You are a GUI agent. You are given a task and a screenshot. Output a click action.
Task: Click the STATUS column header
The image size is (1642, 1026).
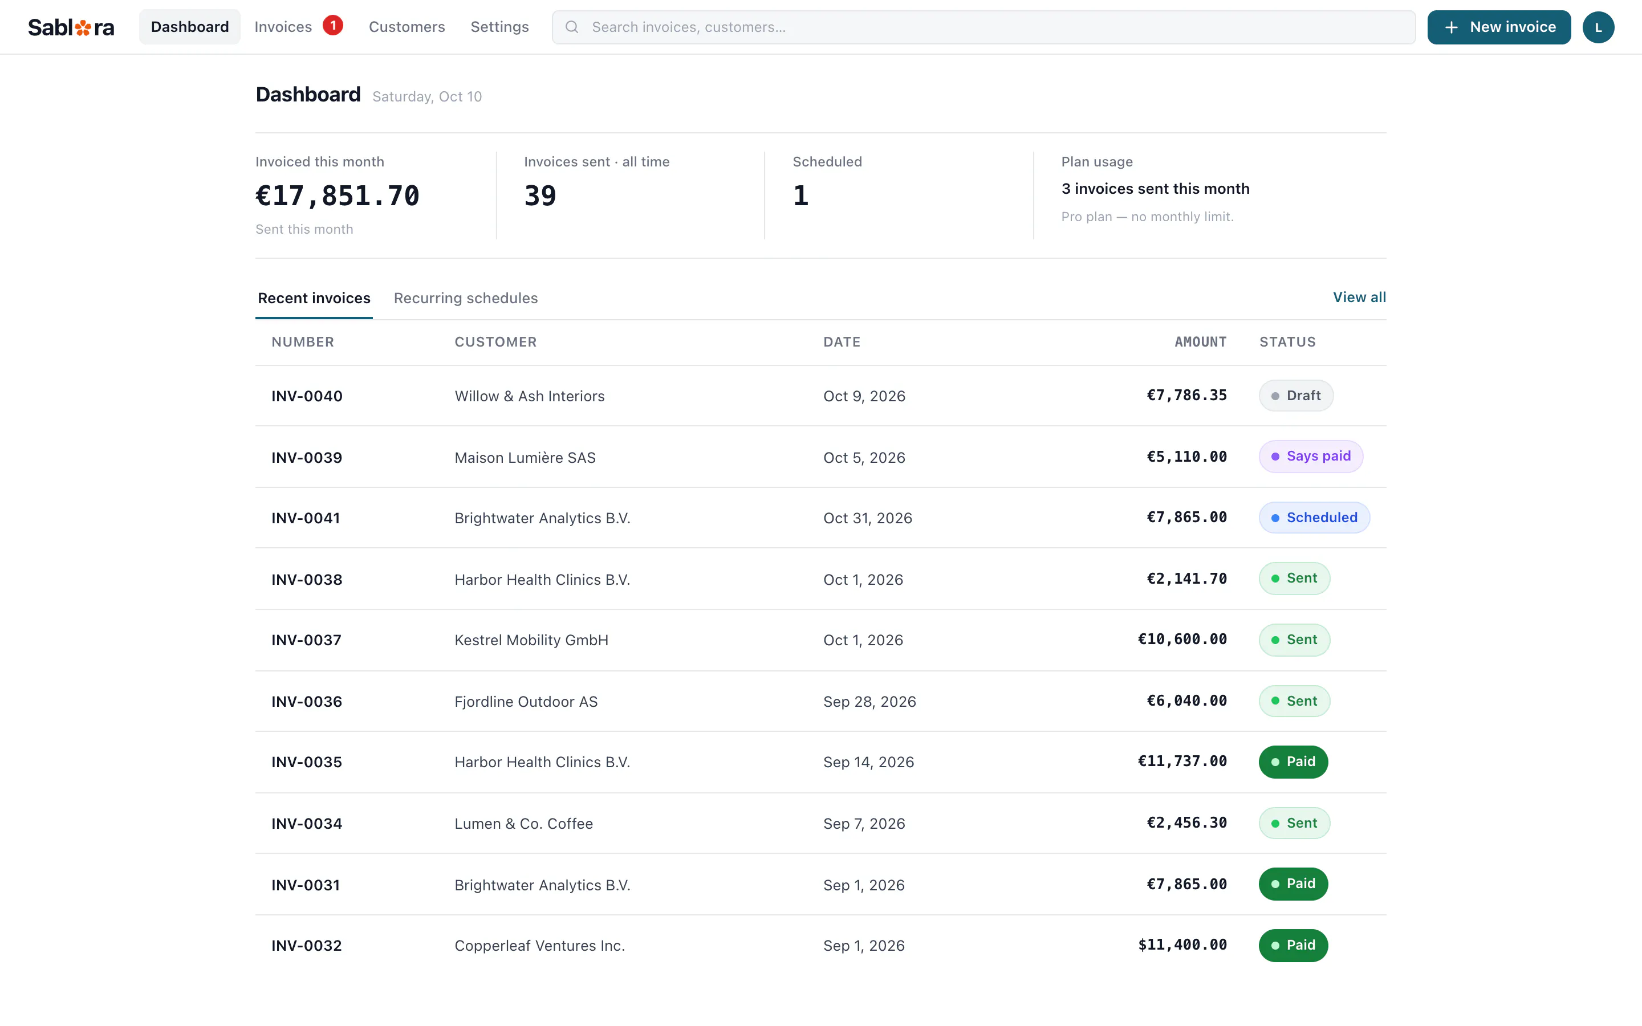coord(1287,342)
